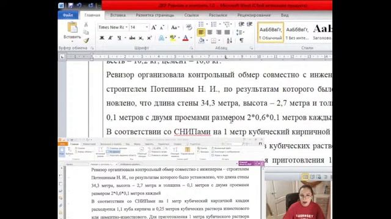
Task: Toggle italic formatting (К)
Action: pos(110,38)
